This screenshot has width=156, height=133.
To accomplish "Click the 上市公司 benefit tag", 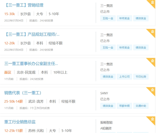I will [125, 77].
